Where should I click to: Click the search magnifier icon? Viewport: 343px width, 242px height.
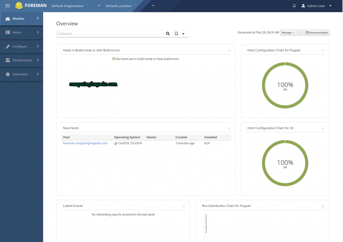(x=167, y=33)
